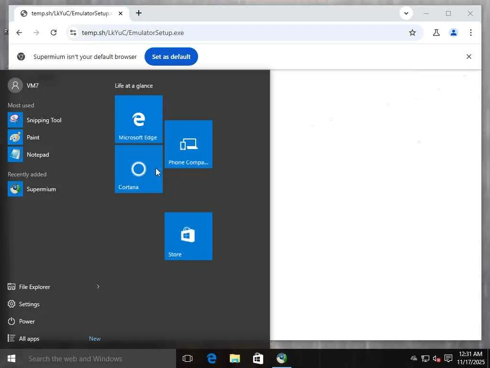The height and width of the screenshot is (368, 490).
Task: Open the Microsoft Edge tile
Action: coord(139,119)
